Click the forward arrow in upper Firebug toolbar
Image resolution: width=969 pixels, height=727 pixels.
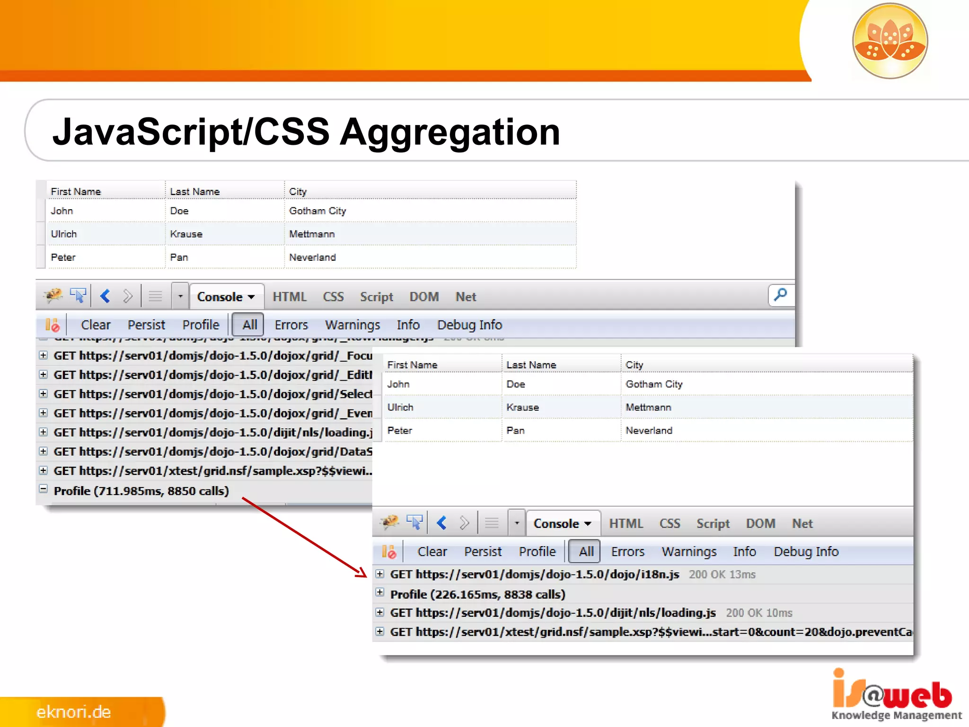point(127,296)
